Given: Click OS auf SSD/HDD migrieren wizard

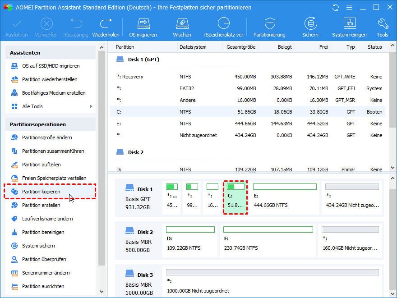Looking at the screenshot, I should [x=51, y=66].
